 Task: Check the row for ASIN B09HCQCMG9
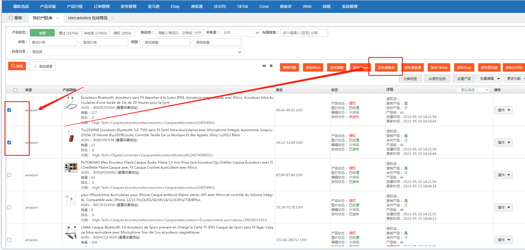click(x=9, y=240)
